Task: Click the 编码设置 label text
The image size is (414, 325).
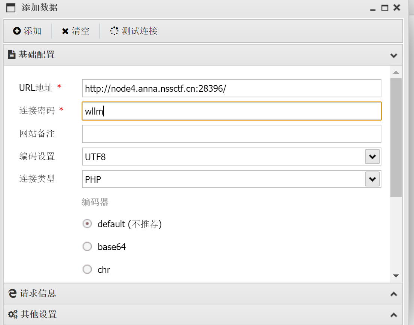Action: (37, 156)
